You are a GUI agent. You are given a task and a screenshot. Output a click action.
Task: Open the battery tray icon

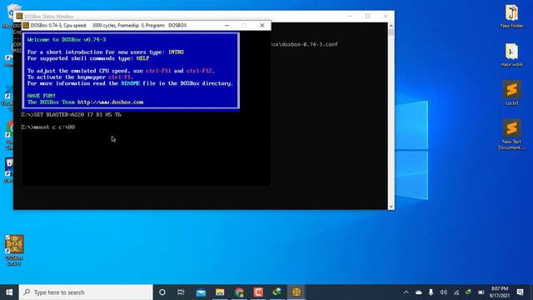pyautogui.click(x=481, y=292)
